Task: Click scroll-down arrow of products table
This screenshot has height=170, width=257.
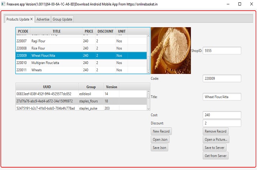Action: 149,72
